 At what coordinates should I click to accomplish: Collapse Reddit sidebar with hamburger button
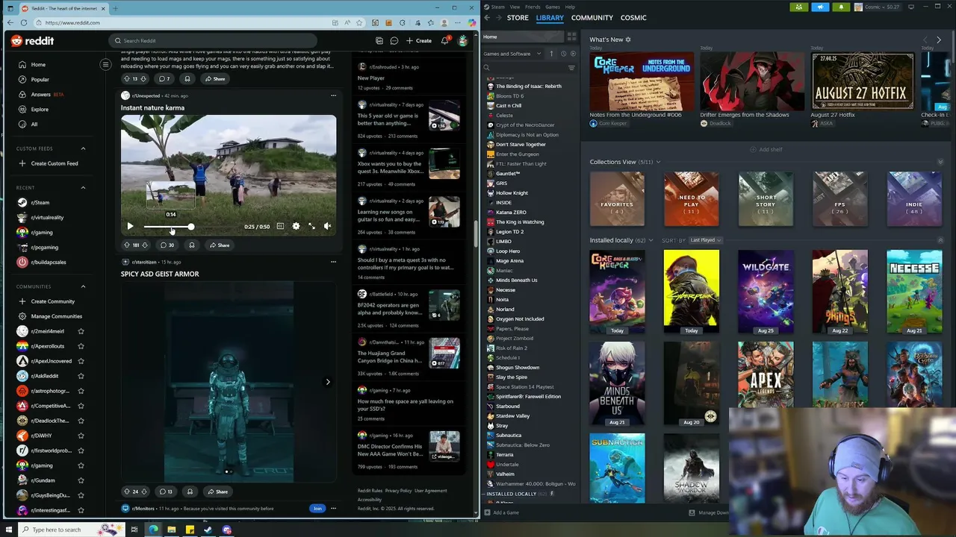tap(105, 64)
